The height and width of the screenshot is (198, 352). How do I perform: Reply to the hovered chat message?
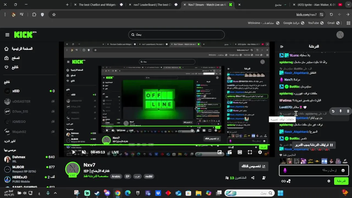point(333,111)
